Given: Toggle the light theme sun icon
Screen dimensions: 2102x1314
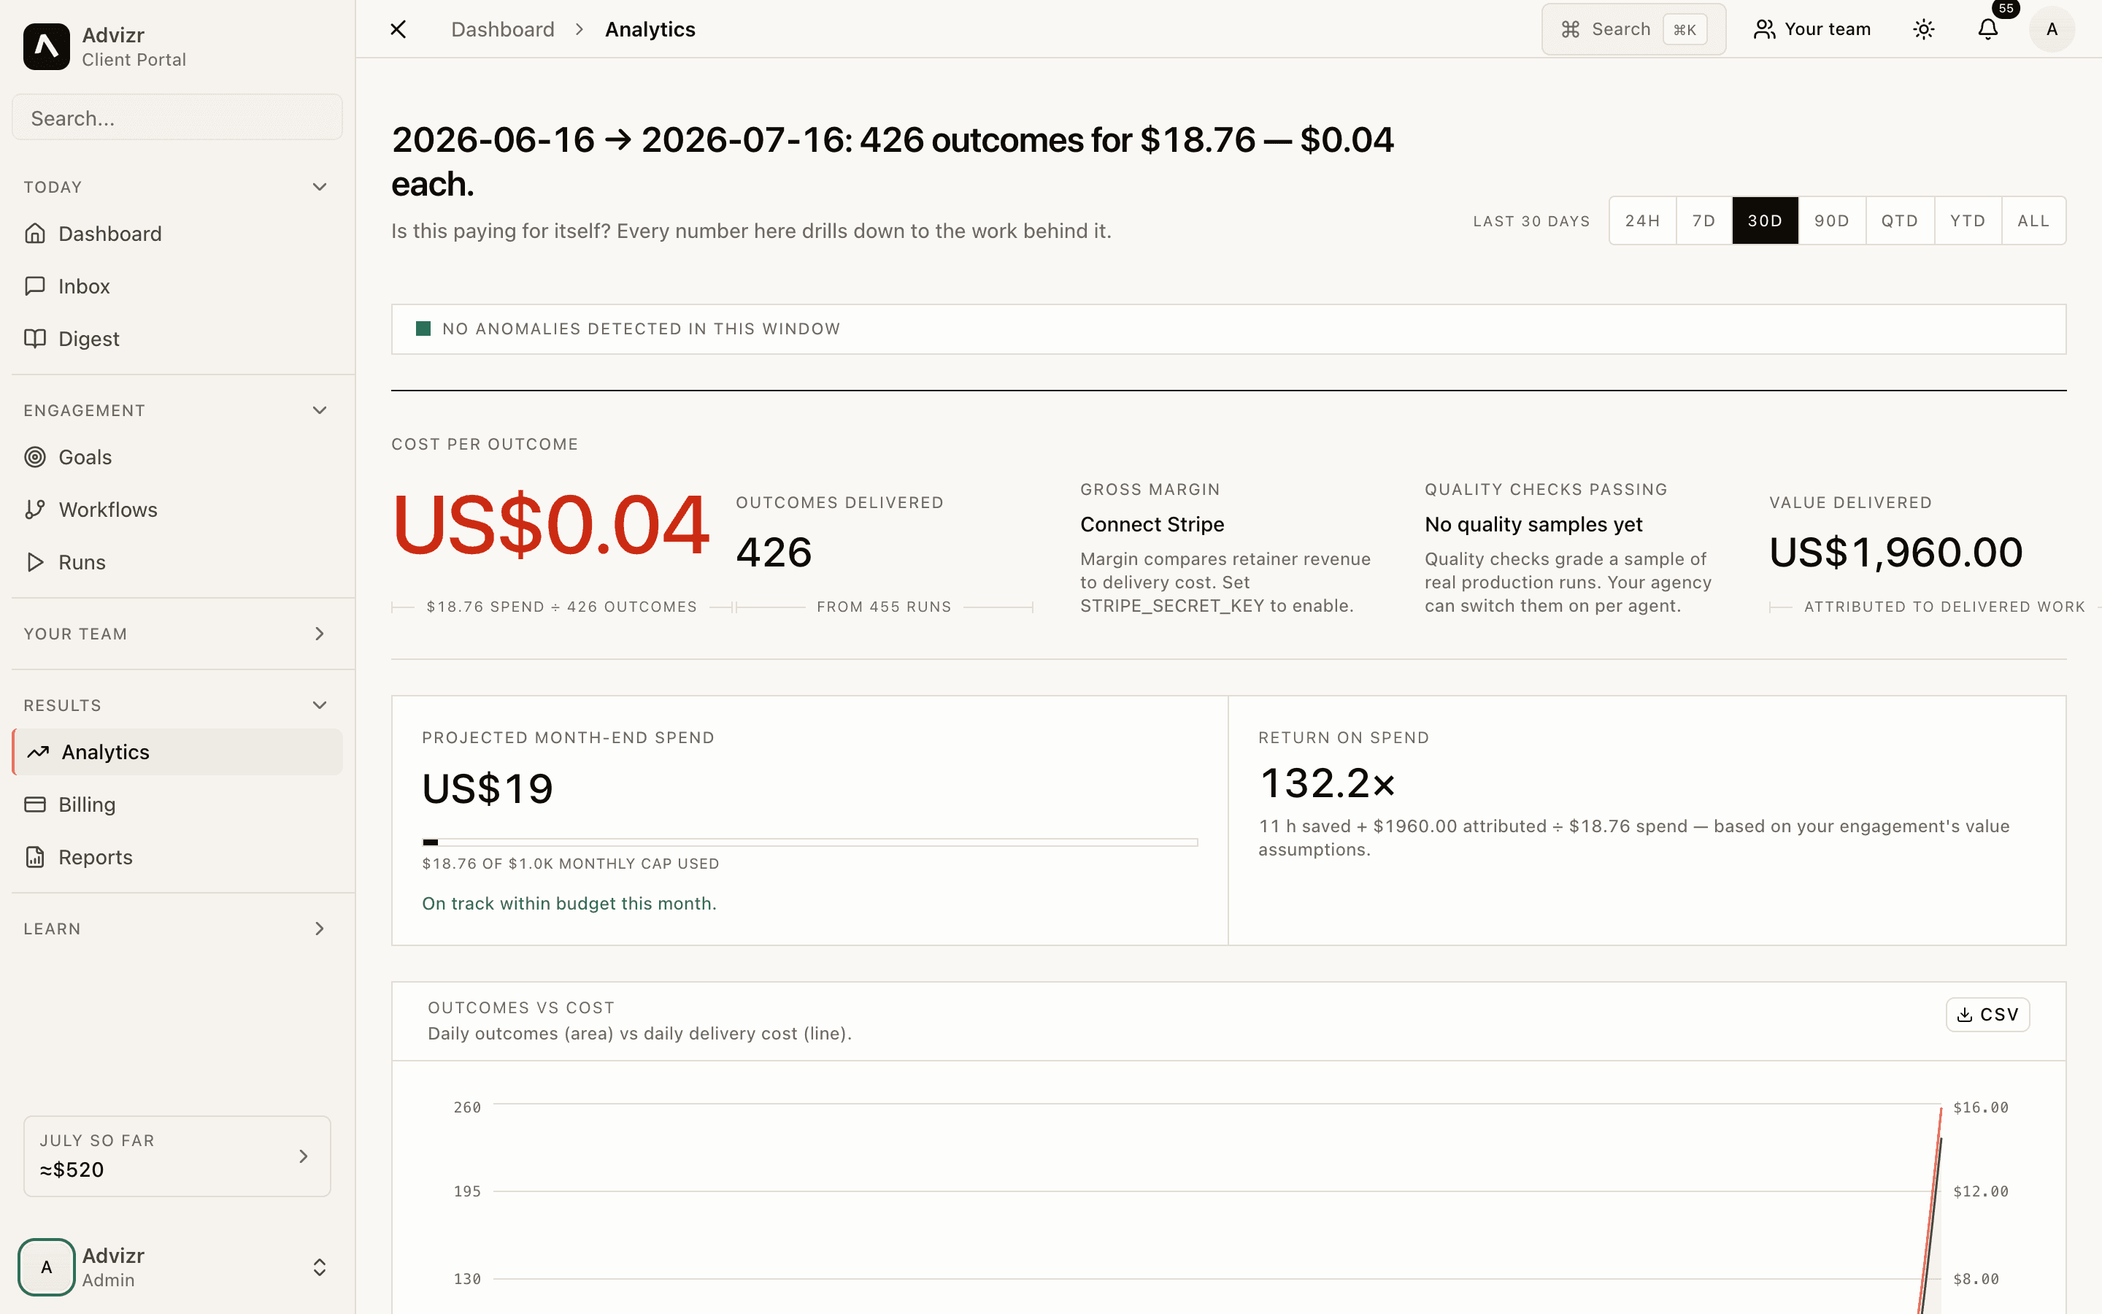Looking at the screenshot, I should click(1924, 29).
